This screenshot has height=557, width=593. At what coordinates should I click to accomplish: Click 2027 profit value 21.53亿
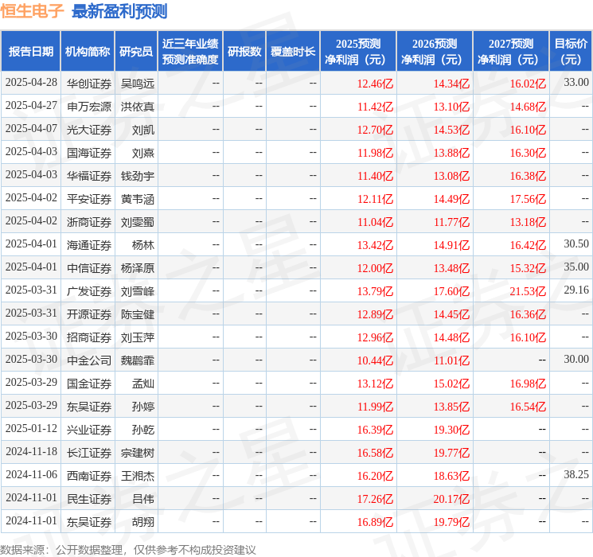pyautogui.click(x=528, y=291)
